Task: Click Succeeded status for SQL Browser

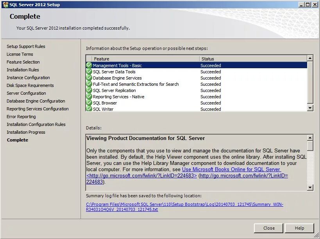Action: [211, 103]
